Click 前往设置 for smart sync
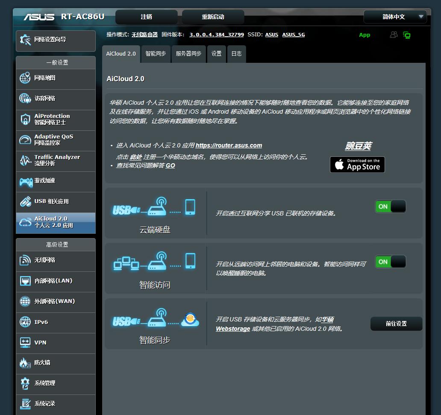Screen dimensions: 441x415 pos(396,324)
